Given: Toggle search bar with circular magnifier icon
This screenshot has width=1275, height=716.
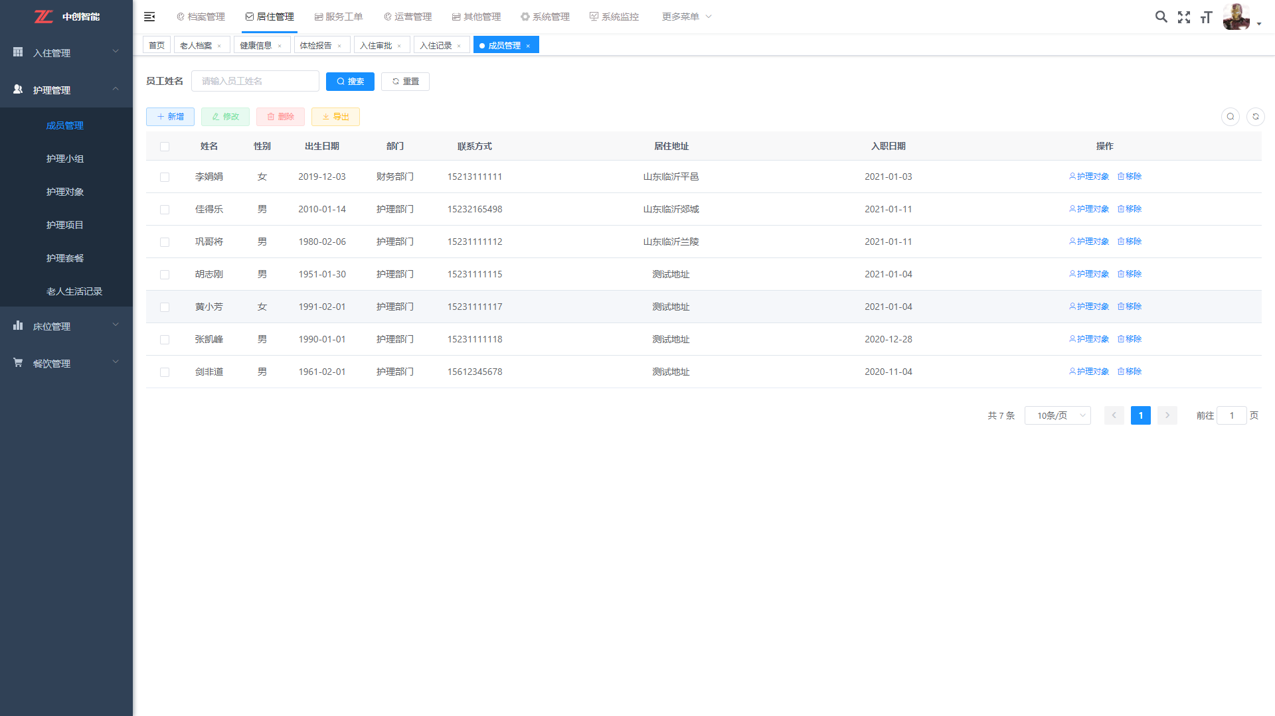Looking at the screenshot, I should (x=1230, y=117).
